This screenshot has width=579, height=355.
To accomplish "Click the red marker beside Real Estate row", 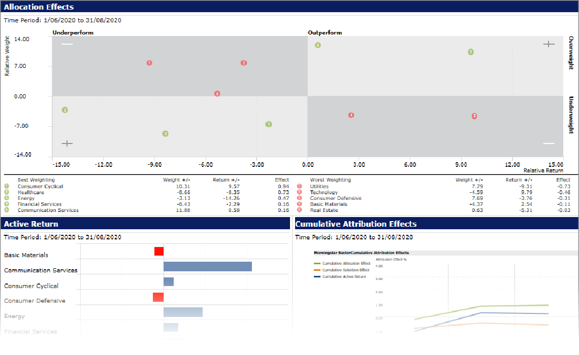I will click(x=300, y=210).
